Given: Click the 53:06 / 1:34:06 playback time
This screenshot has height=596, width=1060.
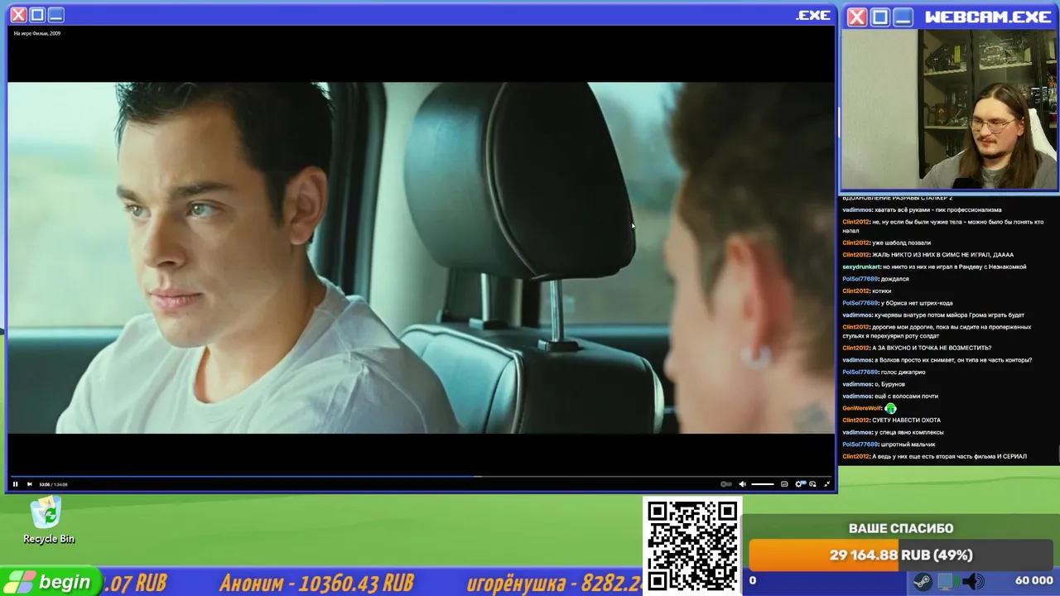Looking at the screenshot, I should [54, 484].
